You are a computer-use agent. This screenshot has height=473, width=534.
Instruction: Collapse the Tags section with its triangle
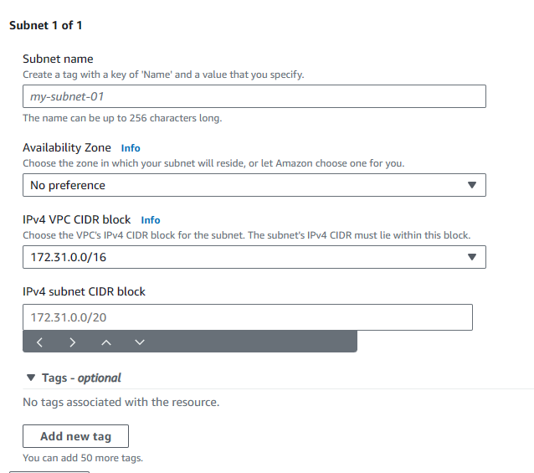coord(31,378)
